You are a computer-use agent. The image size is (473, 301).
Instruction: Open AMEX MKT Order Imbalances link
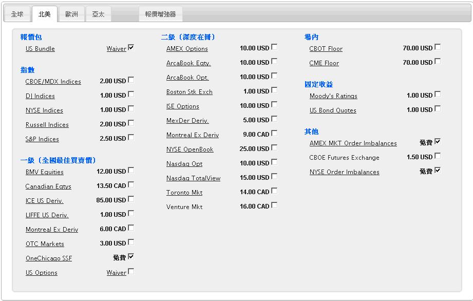pyautogui.click(x=353, y=143)
